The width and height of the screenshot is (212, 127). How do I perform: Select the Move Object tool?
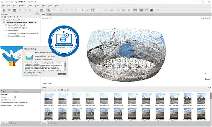click(x=48, y=10)
